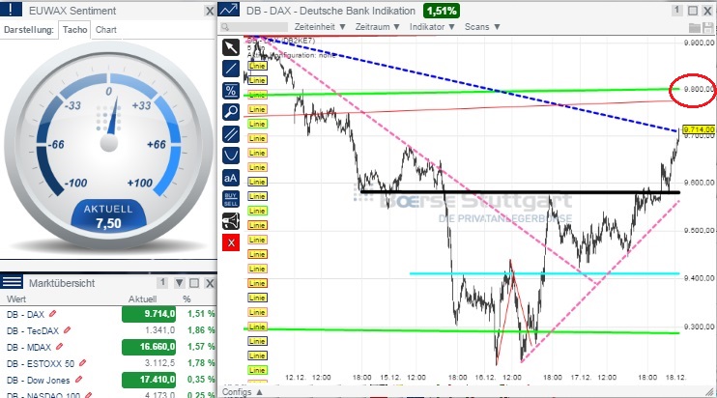Click the 0,35 % change of Dow Jones
Image resolution: width=717 pixels, height=398 pixels.
click(x=201, y=380)
